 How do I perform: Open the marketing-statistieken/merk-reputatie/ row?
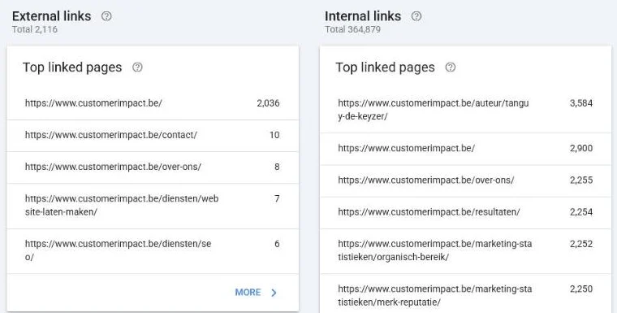[x=465, y=294]
